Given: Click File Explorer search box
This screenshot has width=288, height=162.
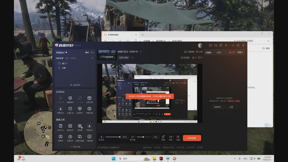Looking at the screenshot, I should pyautogui.click(x=251, y=41).
